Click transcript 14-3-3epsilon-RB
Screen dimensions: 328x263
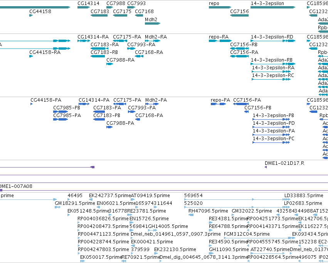271,60
